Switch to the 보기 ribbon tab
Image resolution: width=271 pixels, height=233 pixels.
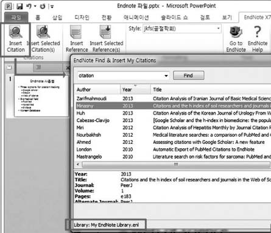pos(227,18)
